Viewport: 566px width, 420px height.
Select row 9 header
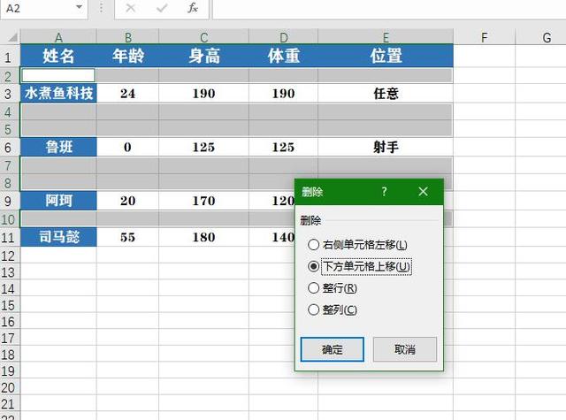8,201
